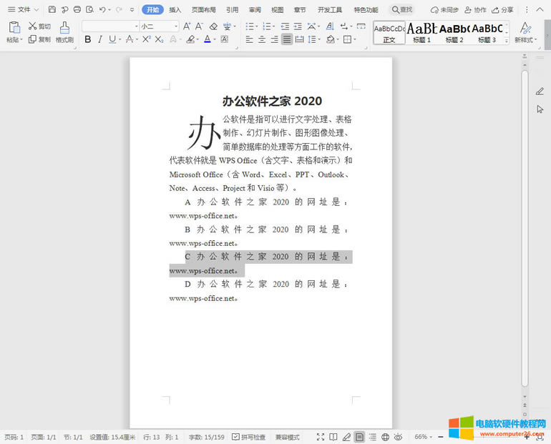Click the clear formatting eraser icon
Image resolution: width=551 pixels, height=444 pixels.
(213, 26)
